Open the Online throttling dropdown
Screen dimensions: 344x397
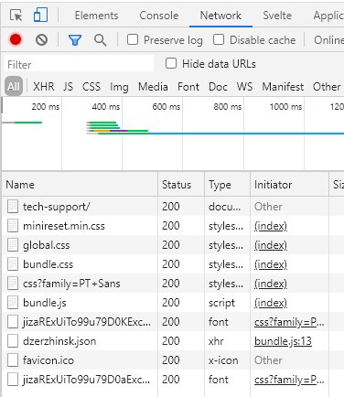(x=328, y=40)
